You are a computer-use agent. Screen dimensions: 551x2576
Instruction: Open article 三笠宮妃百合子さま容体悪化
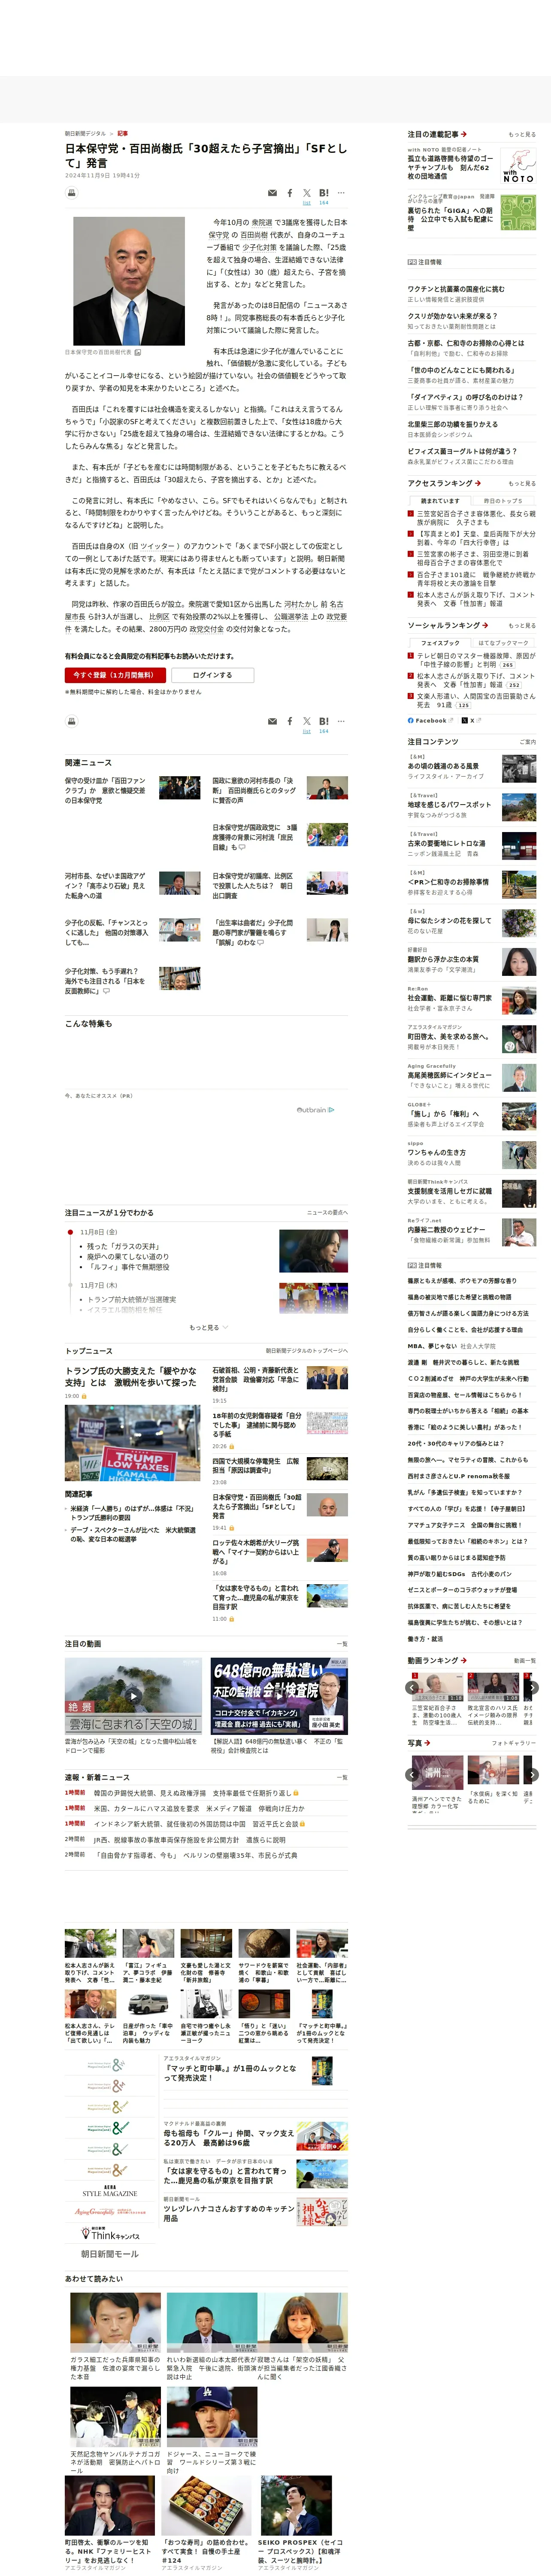(476, 518)
